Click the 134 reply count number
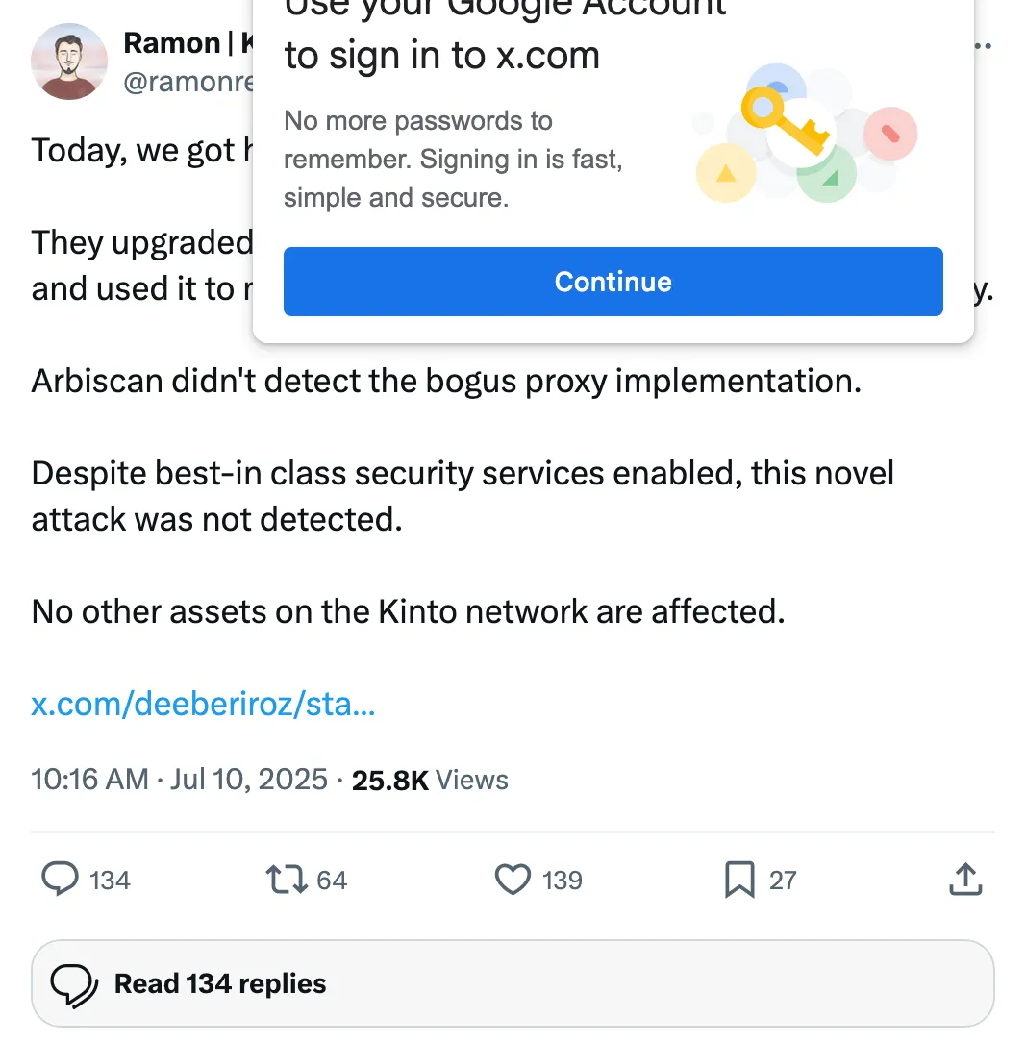1026x1042 pixels. click(x=110, y=881)
